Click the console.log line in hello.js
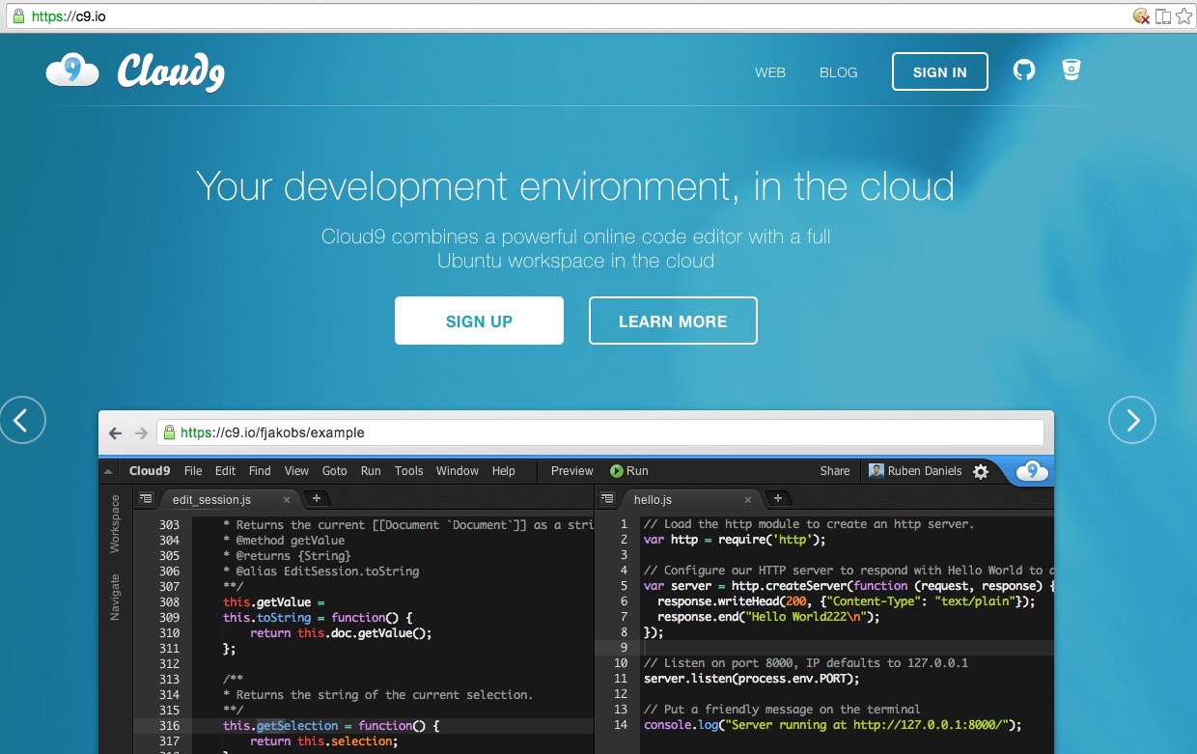Viewport: 1197px width, 754px height. 832,725
